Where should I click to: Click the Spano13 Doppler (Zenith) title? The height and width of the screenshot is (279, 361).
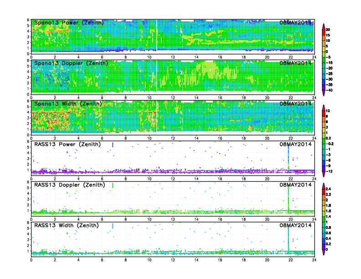coord(71,63)
